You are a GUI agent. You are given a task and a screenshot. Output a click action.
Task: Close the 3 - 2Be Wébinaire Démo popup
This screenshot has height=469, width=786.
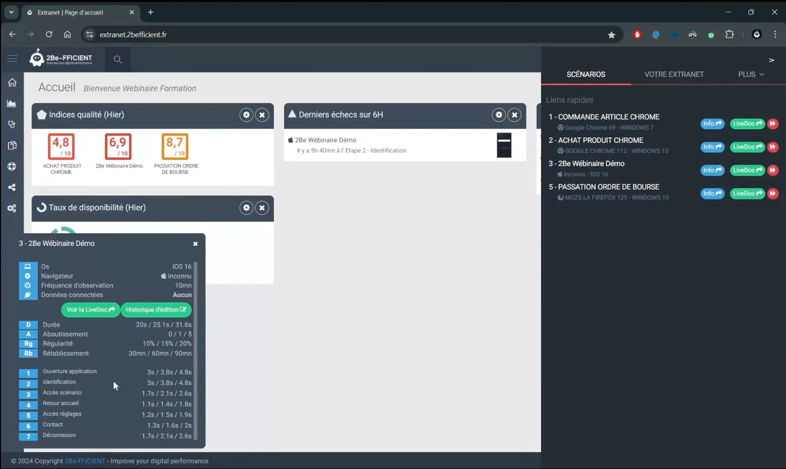[196, 244]
